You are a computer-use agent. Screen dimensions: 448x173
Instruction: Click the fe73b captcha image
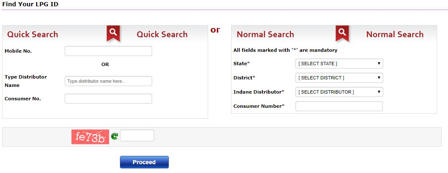point(90,137)
